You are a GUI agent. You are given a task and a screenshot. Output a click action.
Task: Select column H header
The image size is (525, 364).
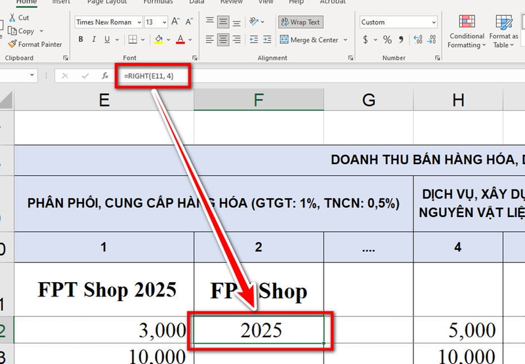(x=458, y=100)
